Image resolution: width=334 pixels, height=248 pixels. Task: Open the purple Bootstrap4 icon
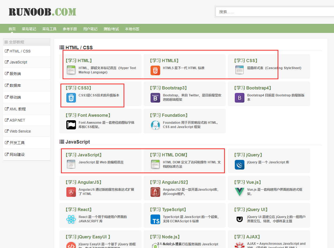[x=239, y=98]
